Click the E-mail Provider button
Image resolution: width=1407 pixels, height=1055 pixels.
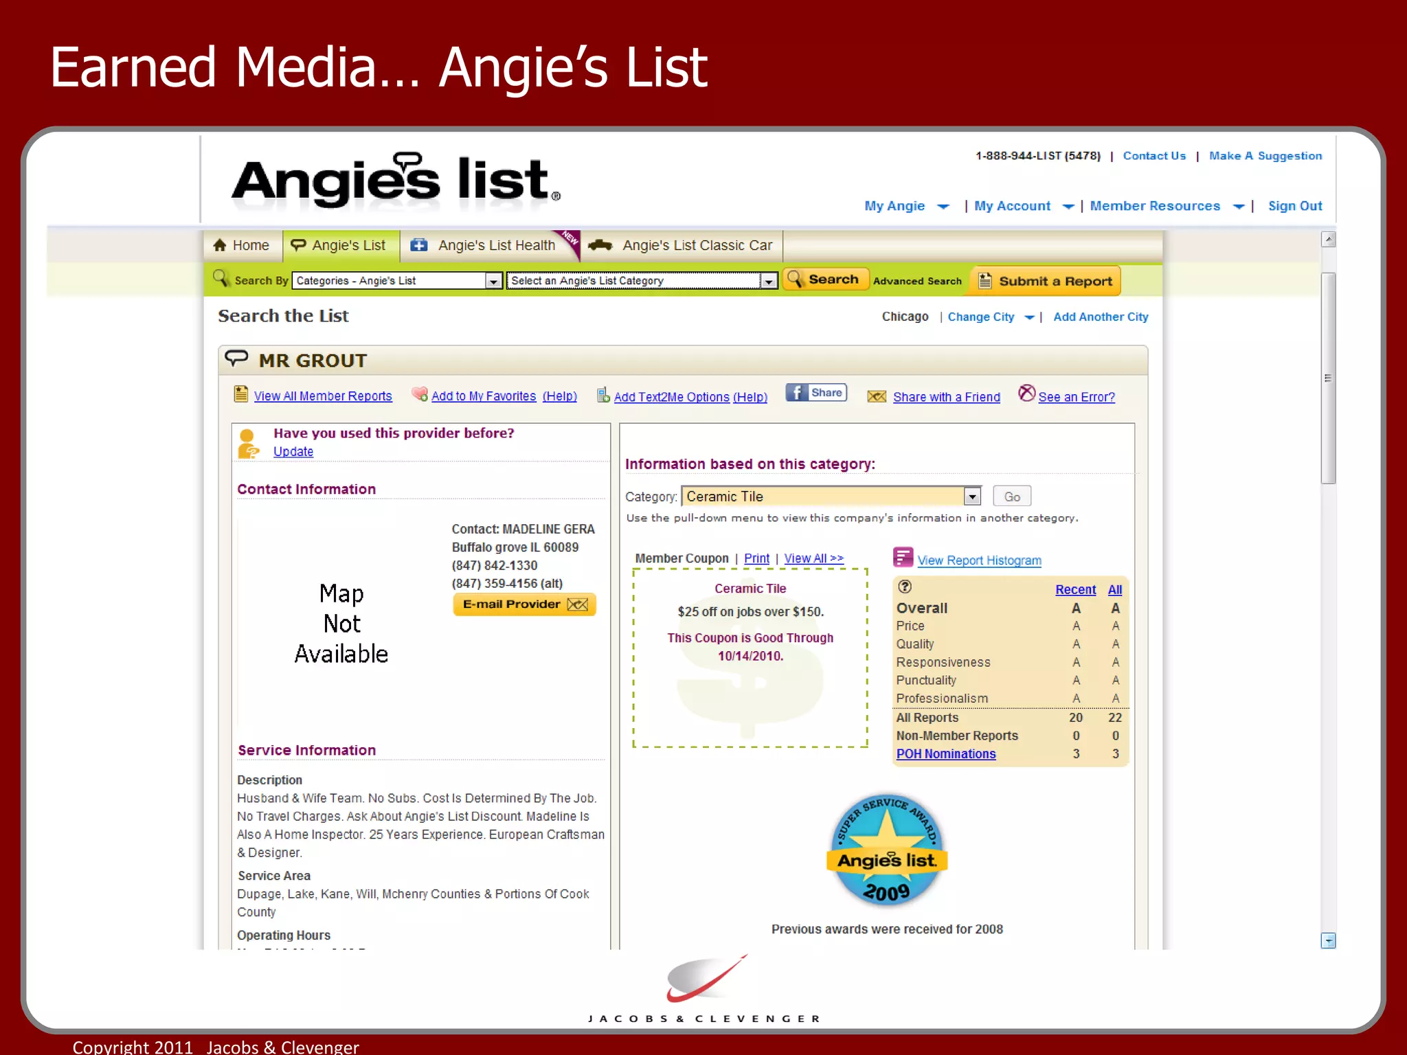tap(524, 604)
